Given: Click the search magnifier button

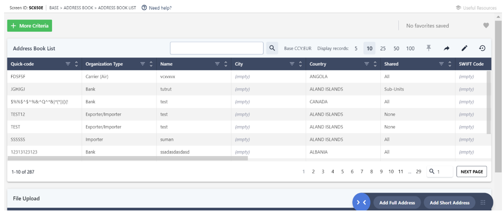Looking at the screenshot, I should pyautogui.click(x=272, y=48).
